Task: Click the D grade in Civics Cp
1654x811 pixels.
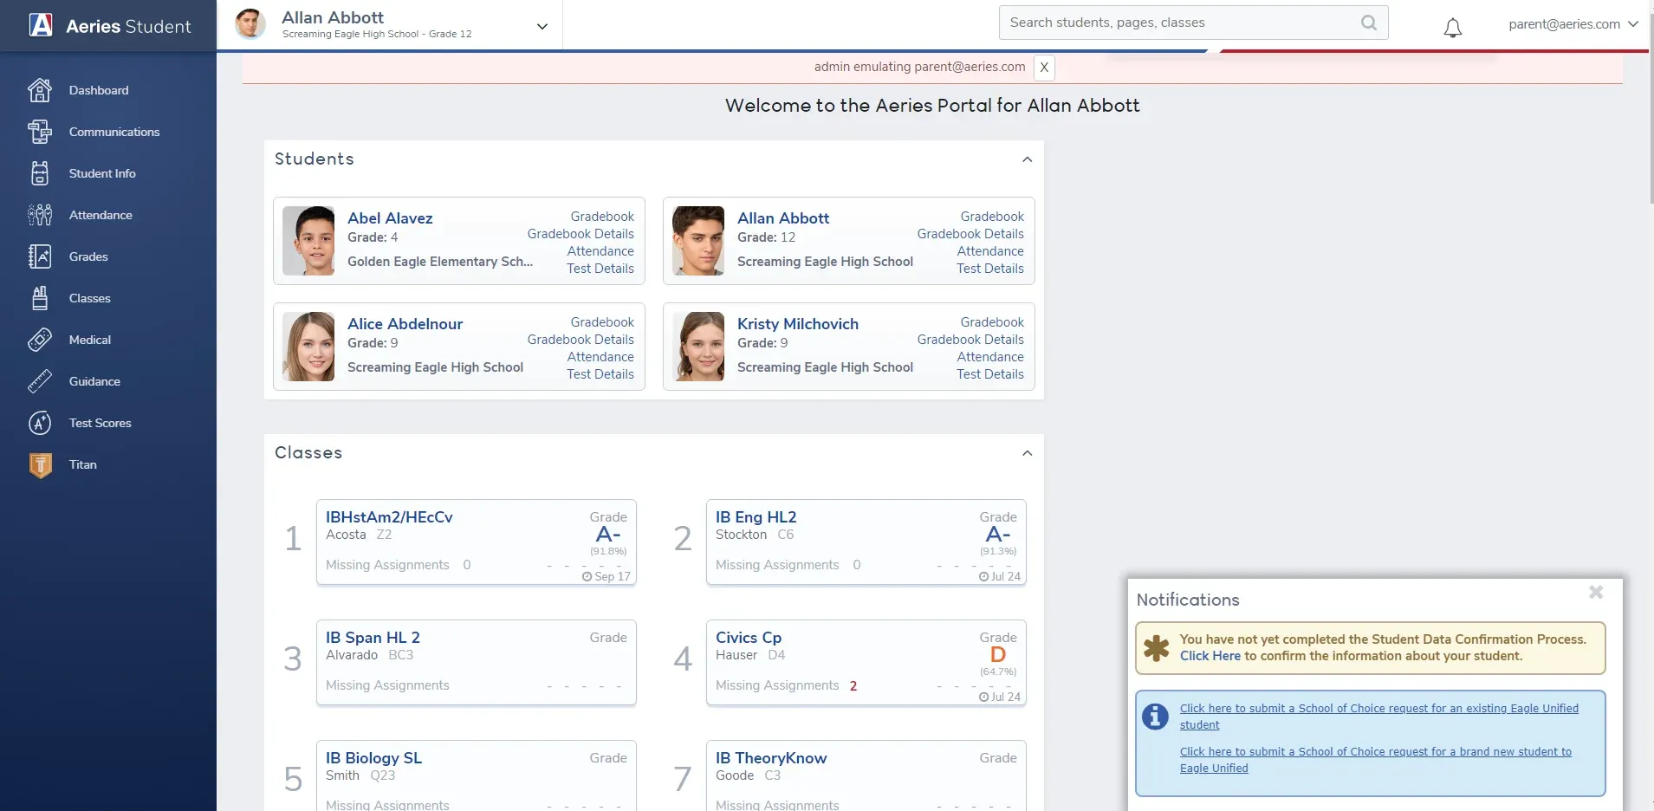Action: [998, 655]
